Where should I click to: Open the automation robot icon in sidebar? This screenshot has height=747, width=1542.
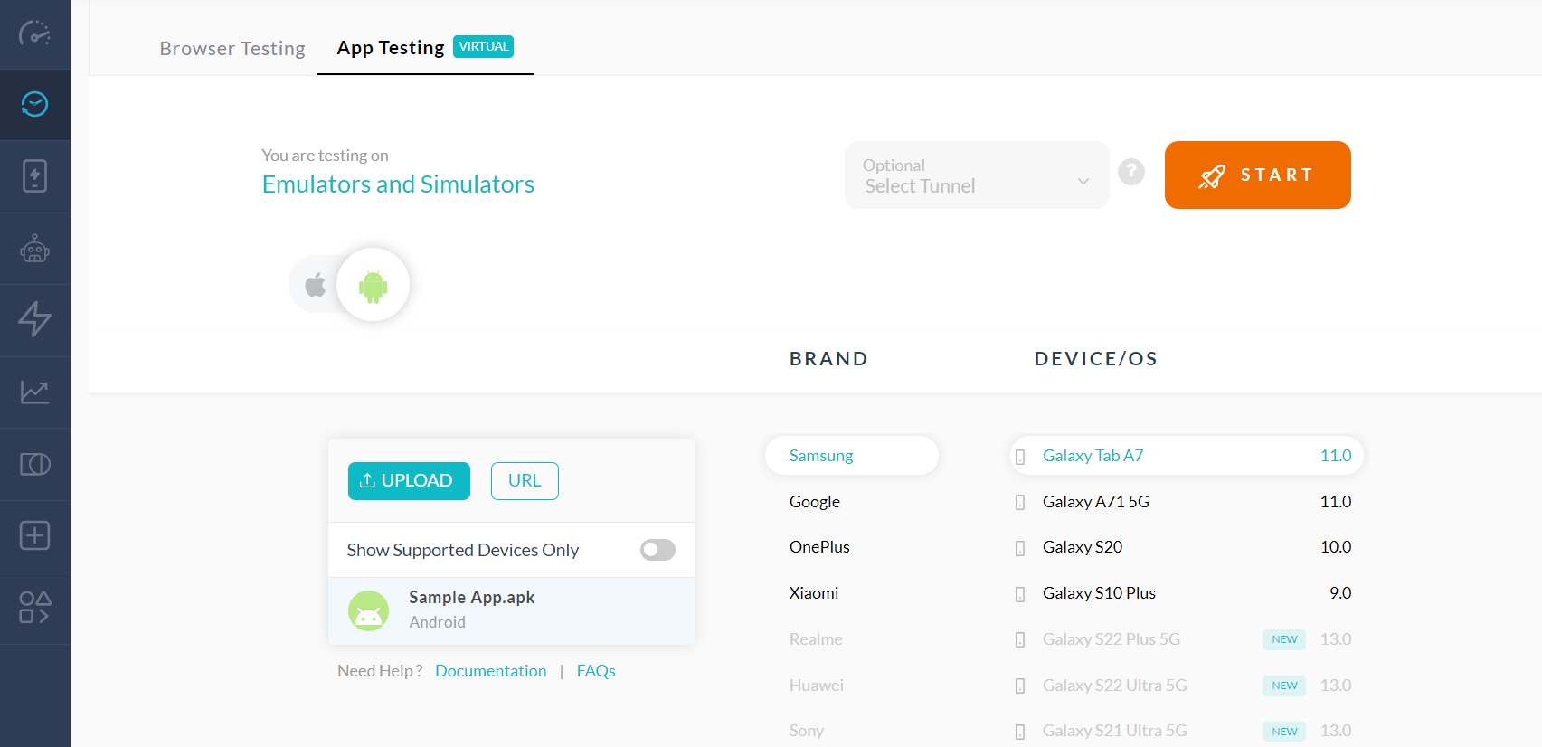tap(34, 249)
